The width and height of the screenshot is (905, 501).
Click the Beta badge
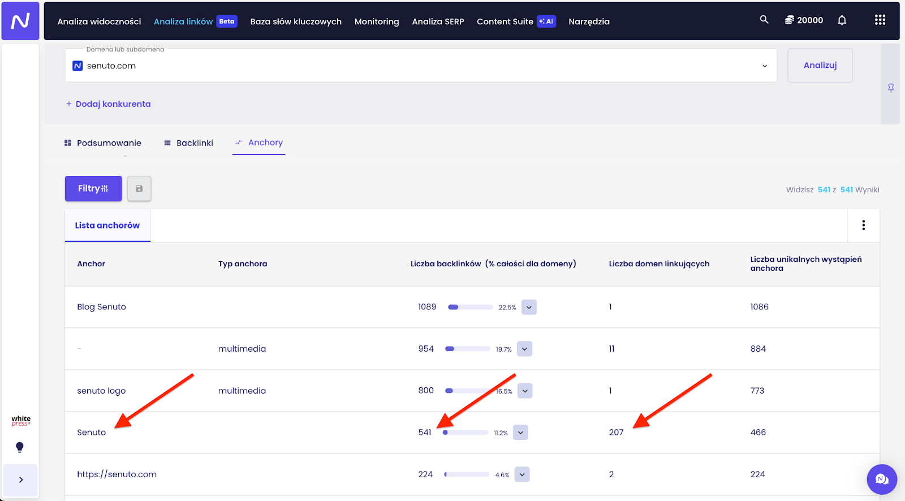227,21
